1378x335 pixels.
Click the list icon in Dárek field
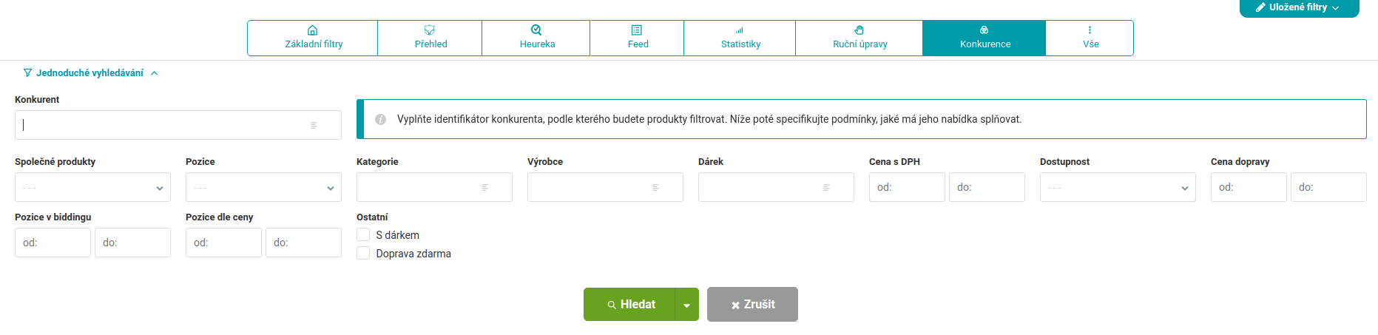click(826, 188)
